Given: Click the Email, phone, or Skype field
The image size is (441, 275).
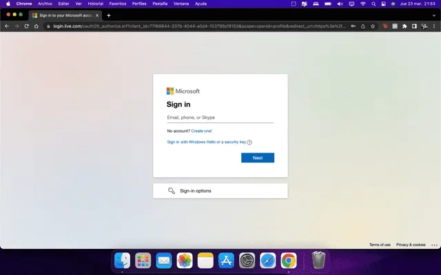Looking at the screenshot, I should coord(220,118).
